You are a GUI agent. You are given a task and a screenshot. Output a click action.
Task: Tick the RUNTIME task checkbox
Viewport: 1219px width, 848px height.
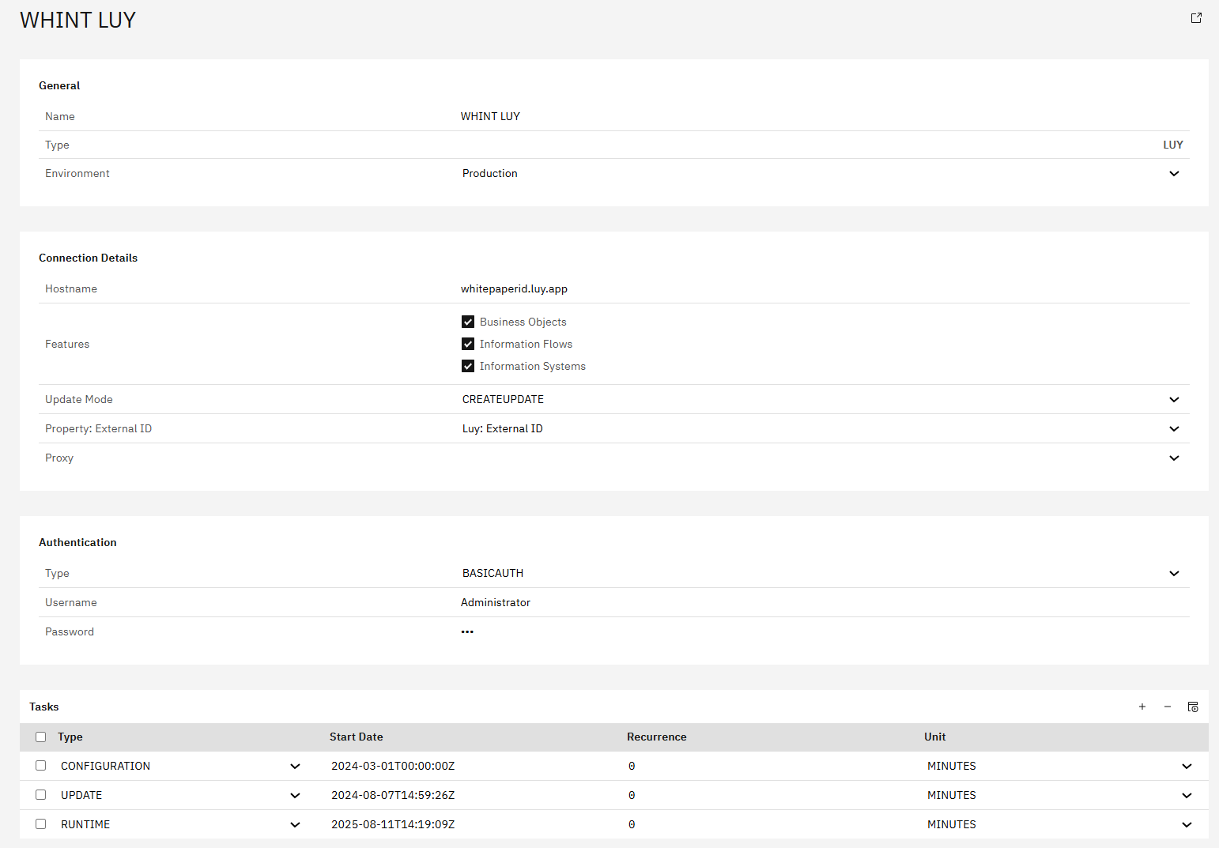(41, 824)
